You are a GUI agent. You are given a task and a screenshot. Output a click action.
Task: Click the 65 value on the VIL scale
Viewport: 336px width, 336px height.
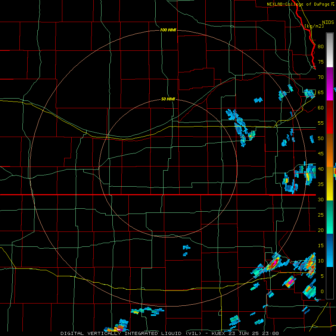click(x=321, y=93)
